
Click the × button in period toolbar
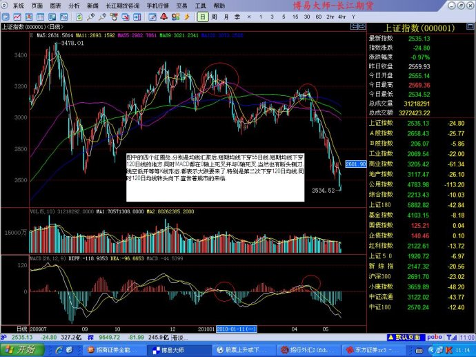[249, 17]
